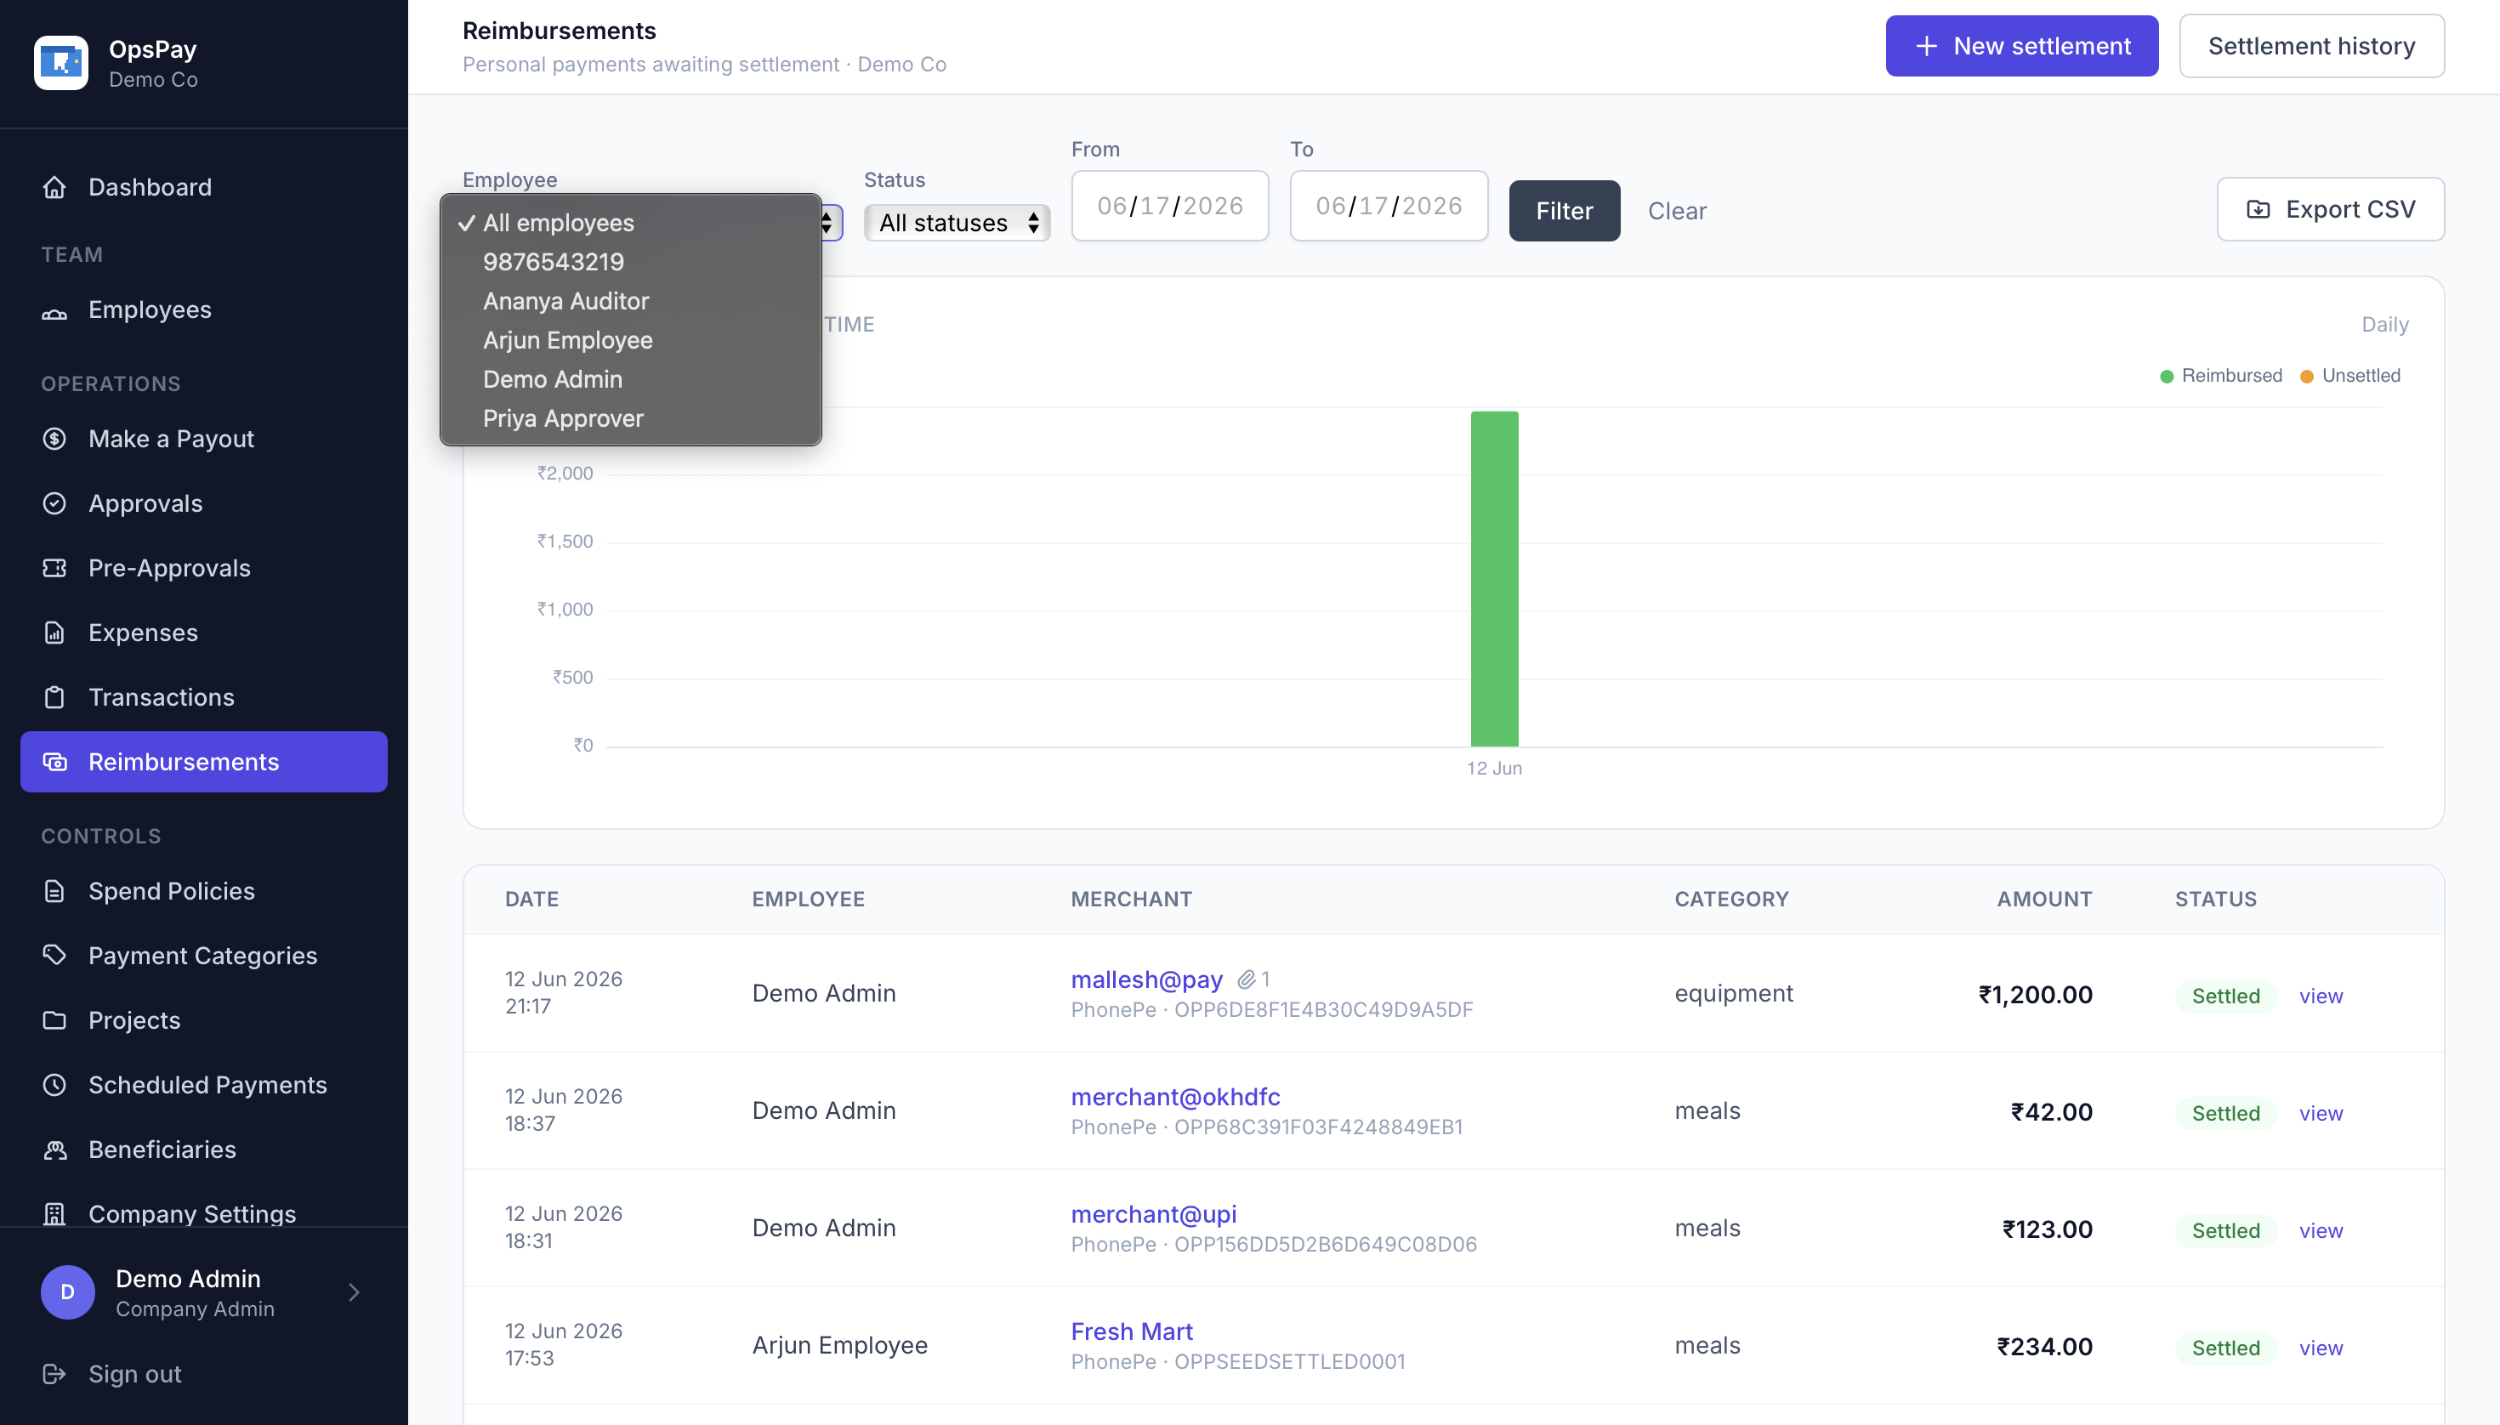Click the Clear filters link
Viewport: 2500px width, 1425px height.
click(x=1677, y=210)
